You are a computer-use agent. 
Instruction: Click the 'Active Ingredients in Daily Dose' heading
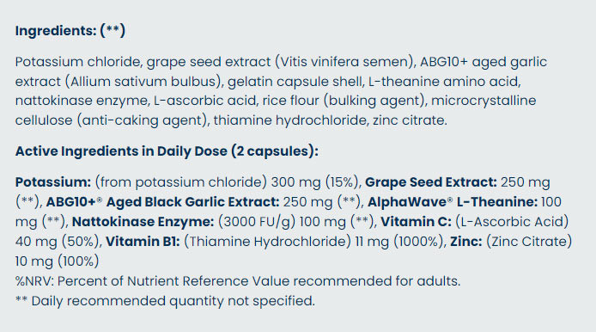pos(167,151)
